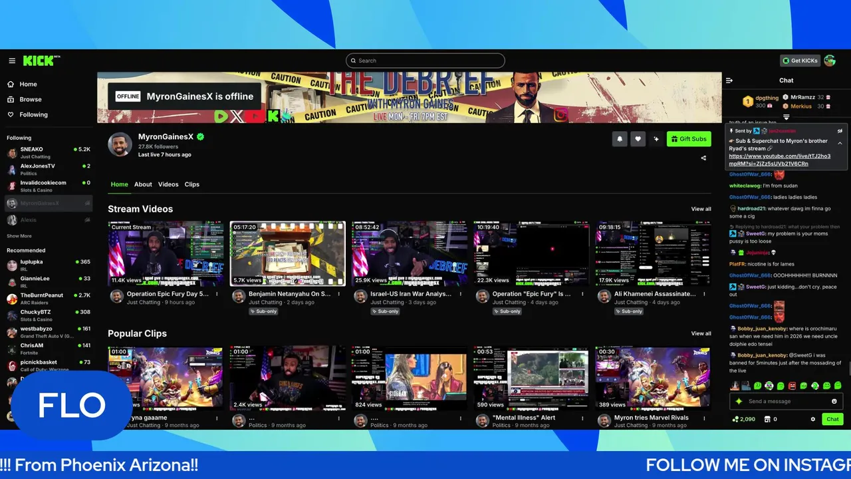Open Instagram icon on channel banner
Viewport: 851px width, 479px height.
coord(561,114)
